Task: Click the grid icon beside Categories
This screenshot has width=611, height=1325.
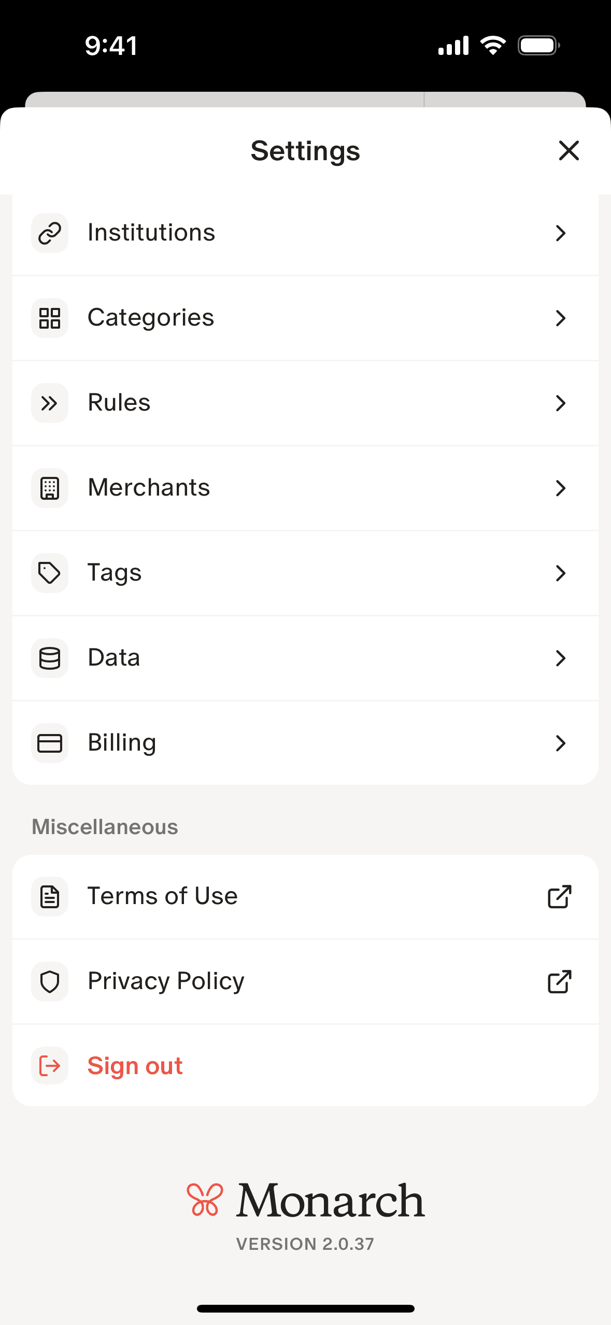Action: (50, 318)
